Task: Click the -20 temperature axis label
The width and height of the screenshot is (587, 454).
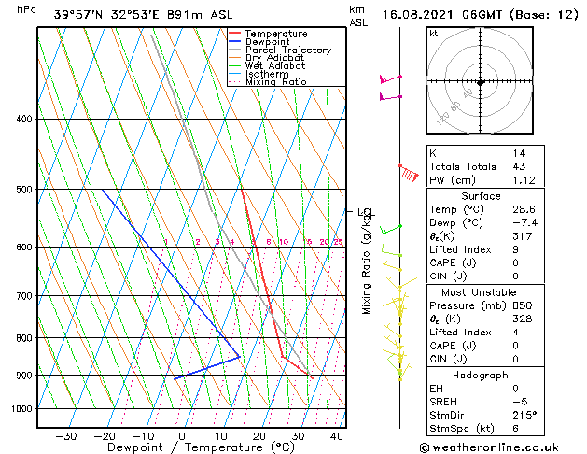Action: tap(105, 436)
